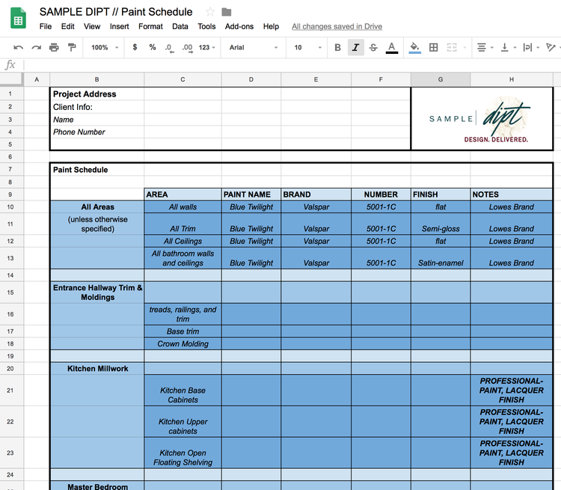
Task: Select the Paint format roller icon
Action: [x=72, y=47]
